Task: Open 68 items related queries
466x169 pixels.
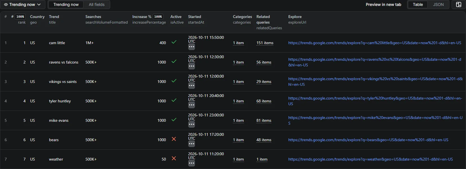Action: (264, 101)
